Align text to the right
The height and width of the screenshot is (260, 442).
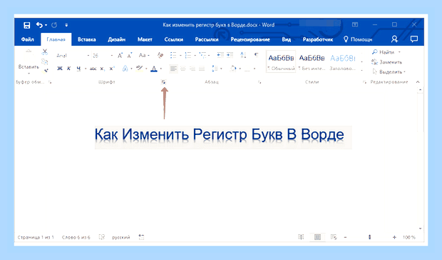pos(192,69)
